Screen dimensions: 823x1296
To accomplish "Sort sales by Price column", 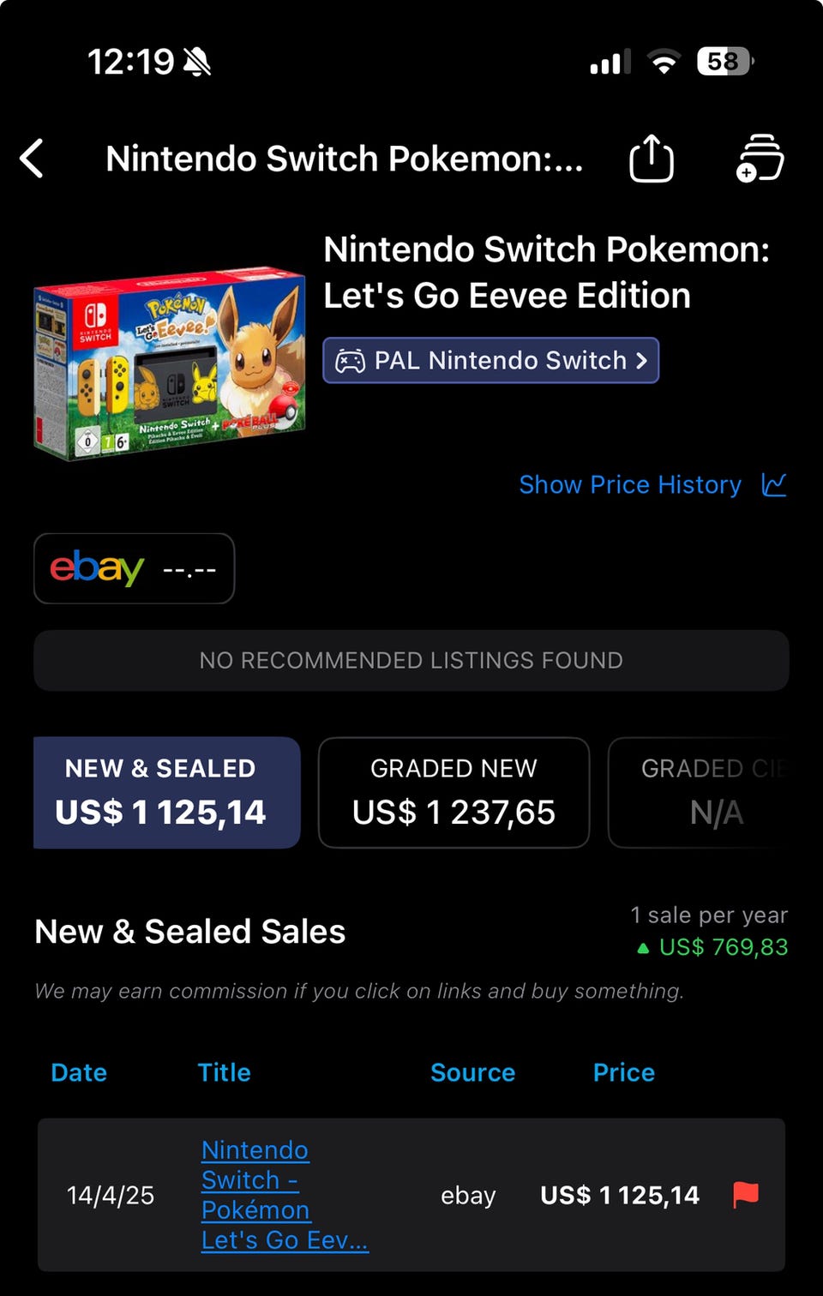I will pos(623,1072).
